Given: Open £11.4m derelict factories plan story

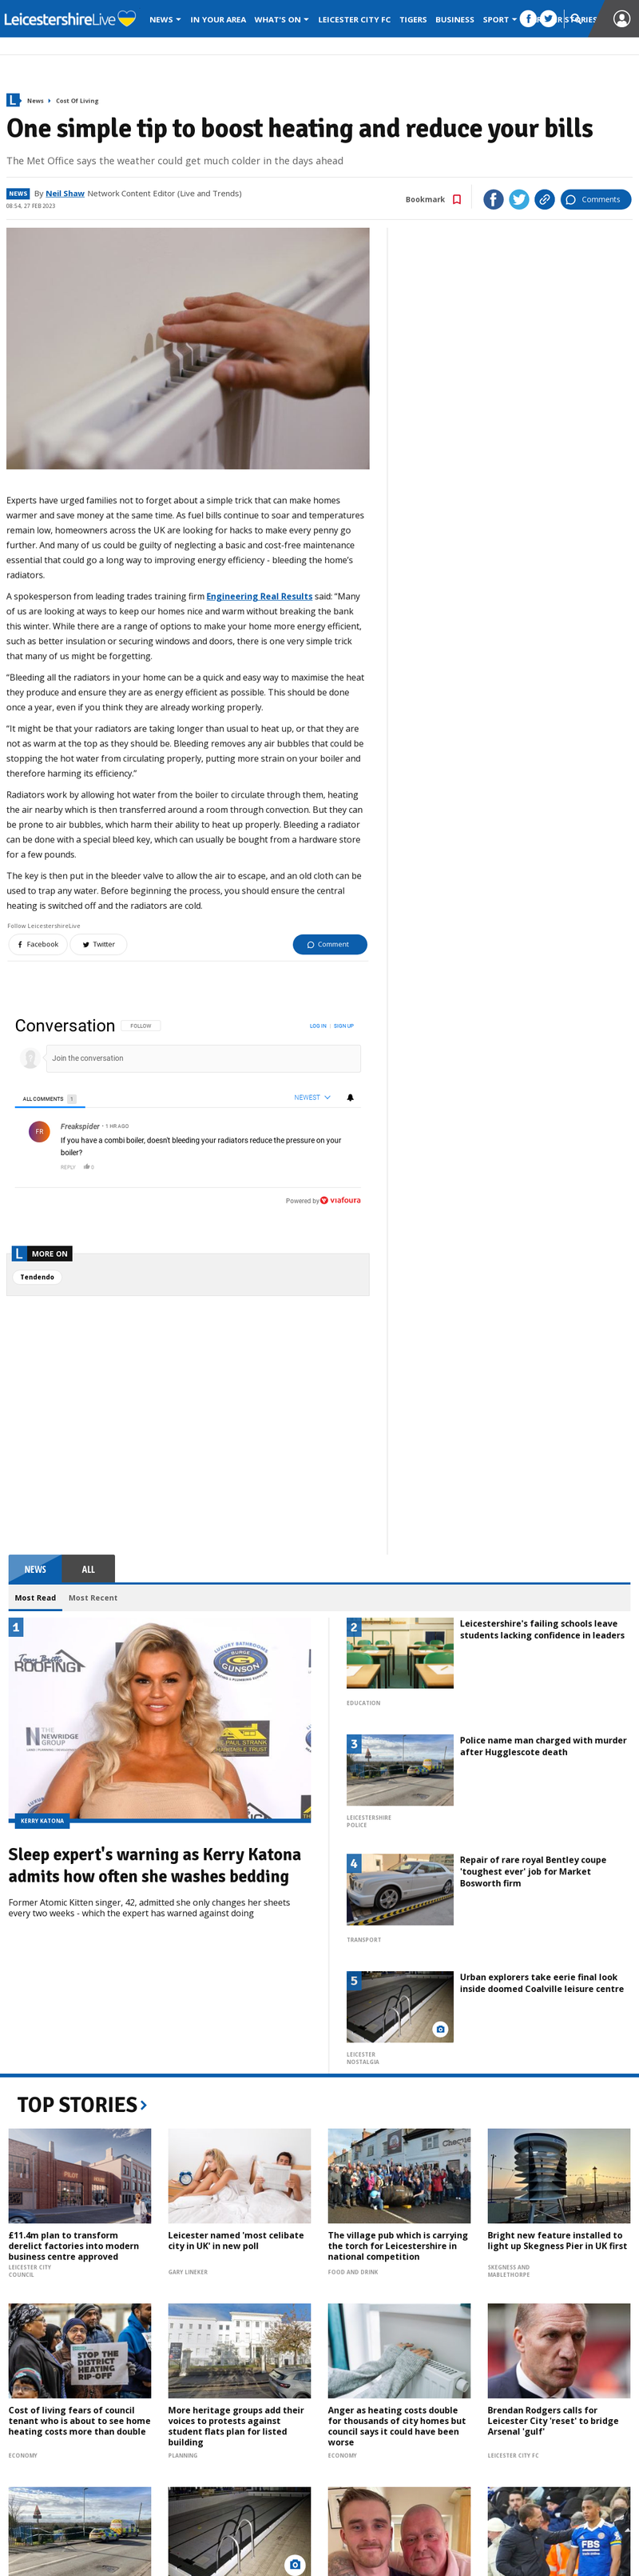Looking at the screenshot, I should tap(75, 2246).
